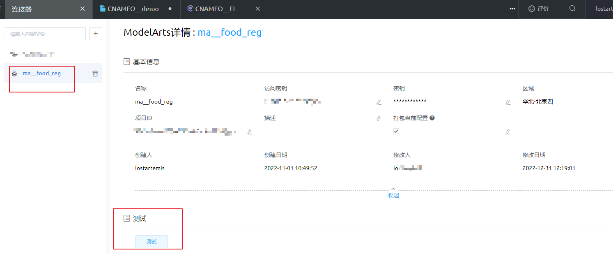The image size is (613, 254).
Task: Delete ma__food_reg with the trash icon
Action: pyautogui.click(x=95, y=74)
